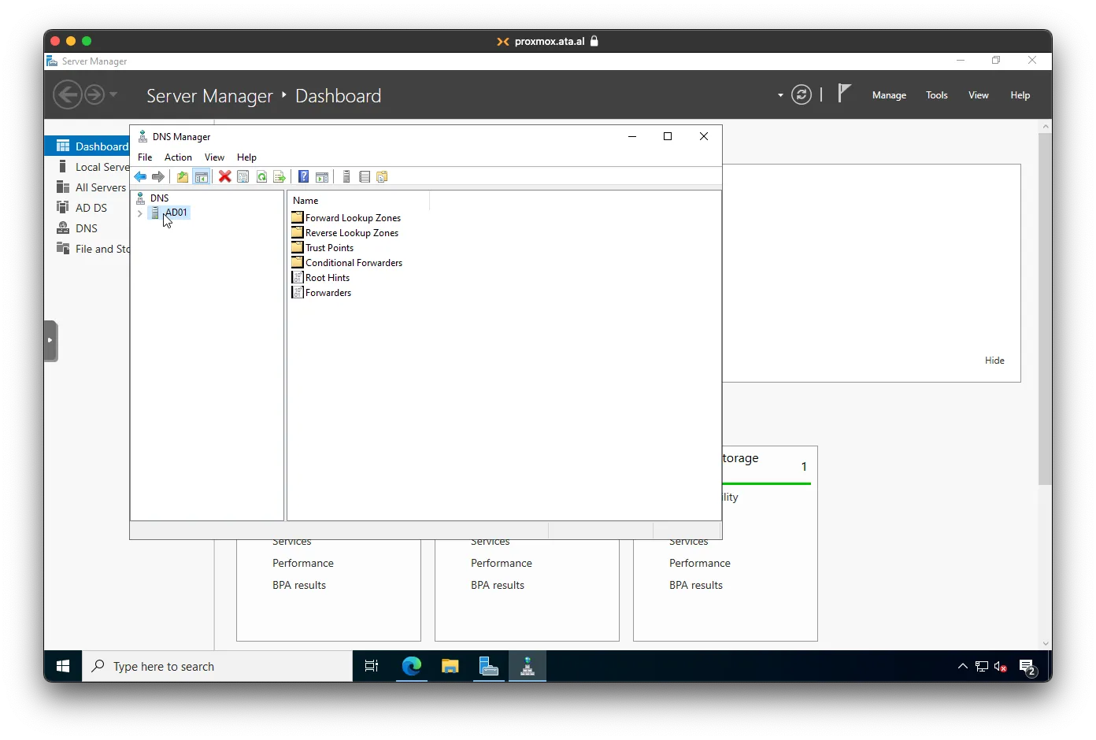Toggle the Show/Hide Action Pane toolbar button
The width and height of the screenshot is (1096, 740).
pos(322,177)
